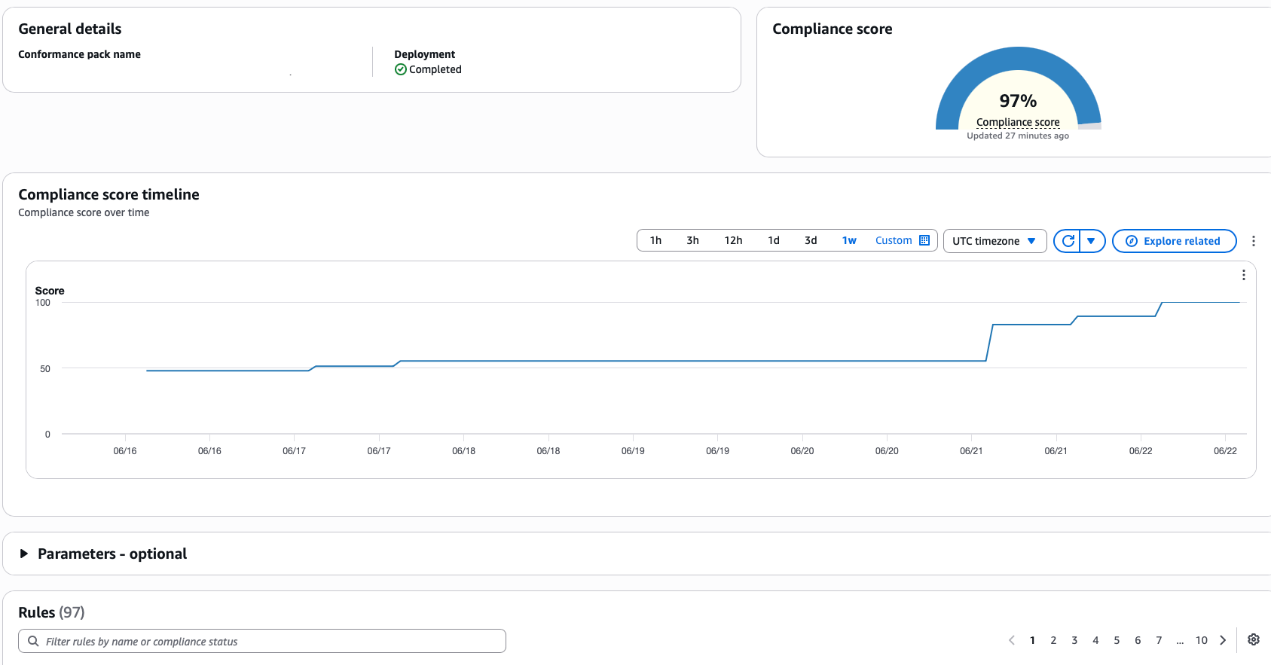Expand the Parameters - optional section
Screen dimensions: 1271x665
[102, 554]
